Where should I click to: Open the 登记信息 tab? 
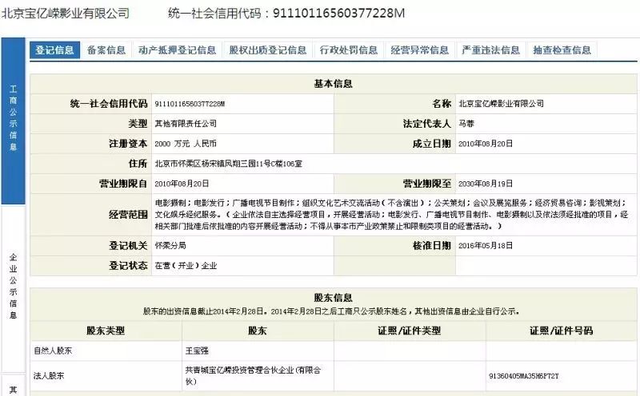pos(54,50)
